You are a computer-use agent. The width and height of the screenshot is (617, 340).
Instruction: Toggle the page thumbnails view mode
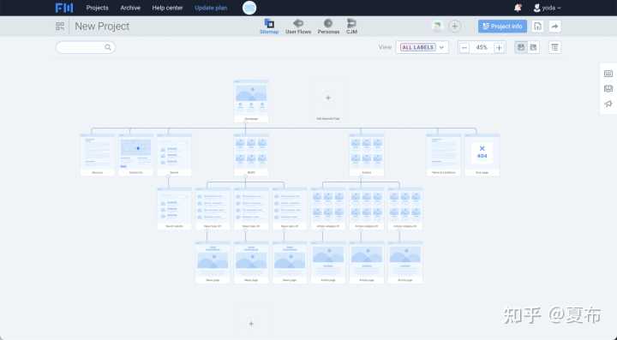coord(521,47)
